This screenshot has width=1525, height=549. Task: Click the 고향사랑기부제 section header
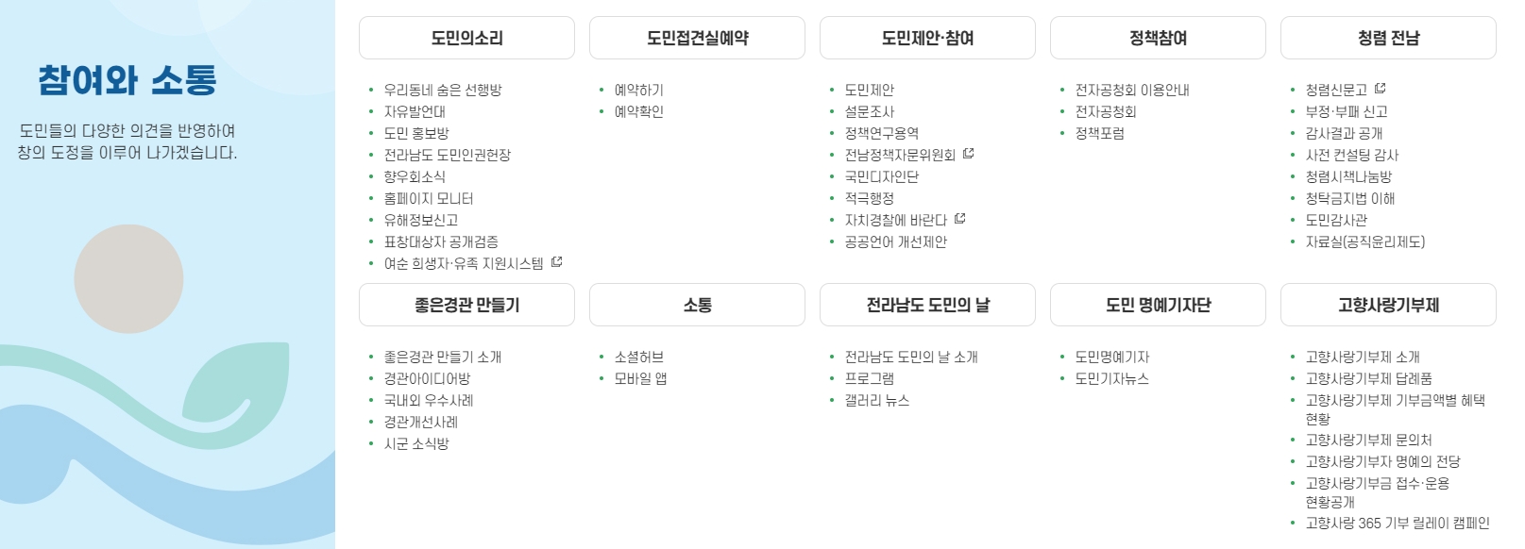[1386, 304]
